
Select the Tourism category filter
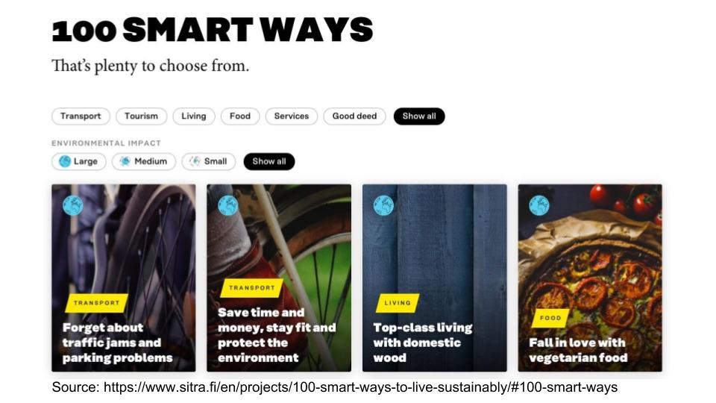click(141, 116)
